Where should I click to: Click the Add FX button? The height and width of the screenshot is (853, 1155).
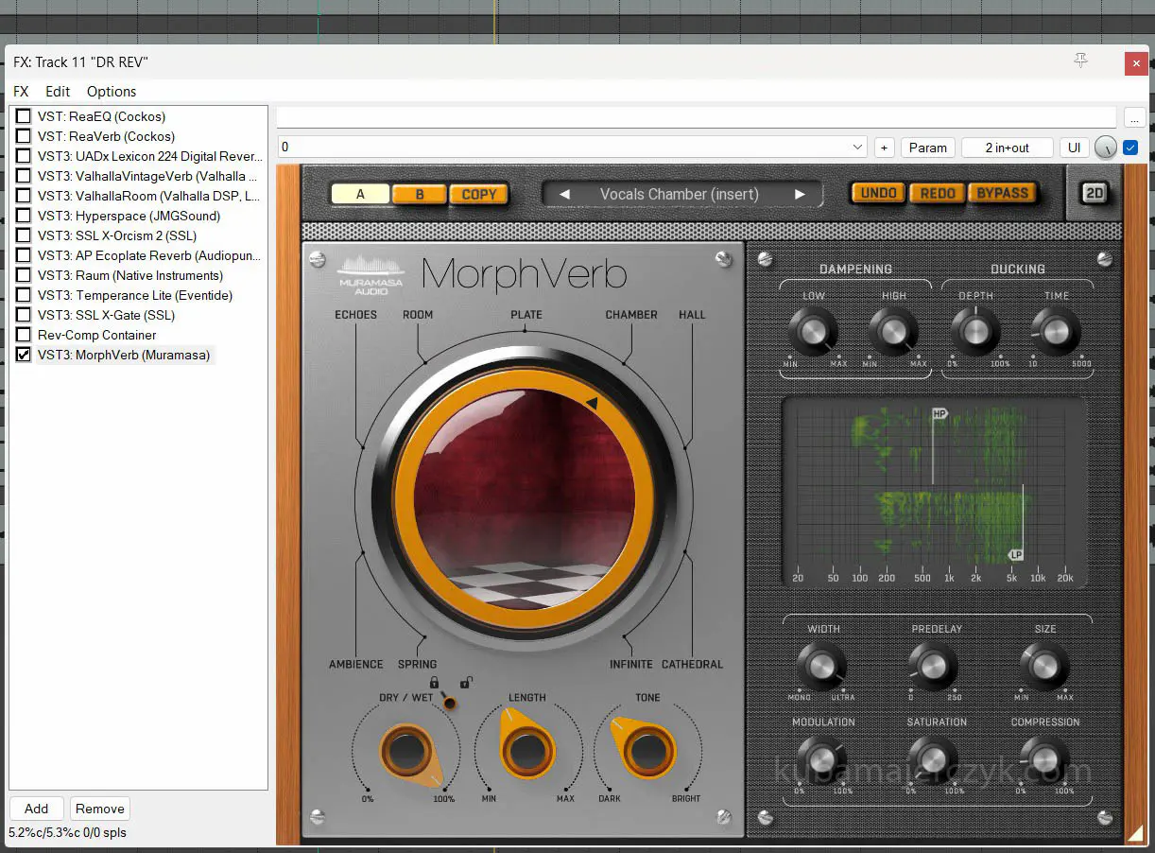click(x=36, y=809)
